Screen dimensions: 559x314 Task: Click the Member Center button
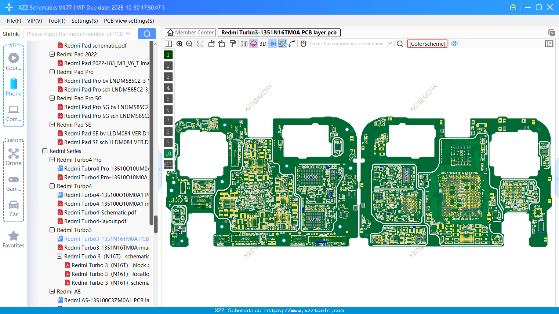tap(190, 32)
